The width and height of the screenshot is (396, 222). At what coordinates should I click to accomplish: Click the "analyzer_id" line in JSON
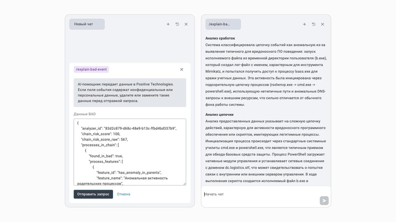tap(129, 128)
